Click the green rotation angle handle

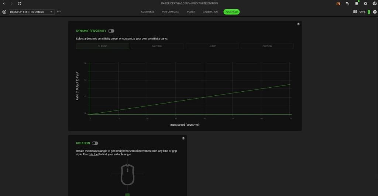point(127,195)
